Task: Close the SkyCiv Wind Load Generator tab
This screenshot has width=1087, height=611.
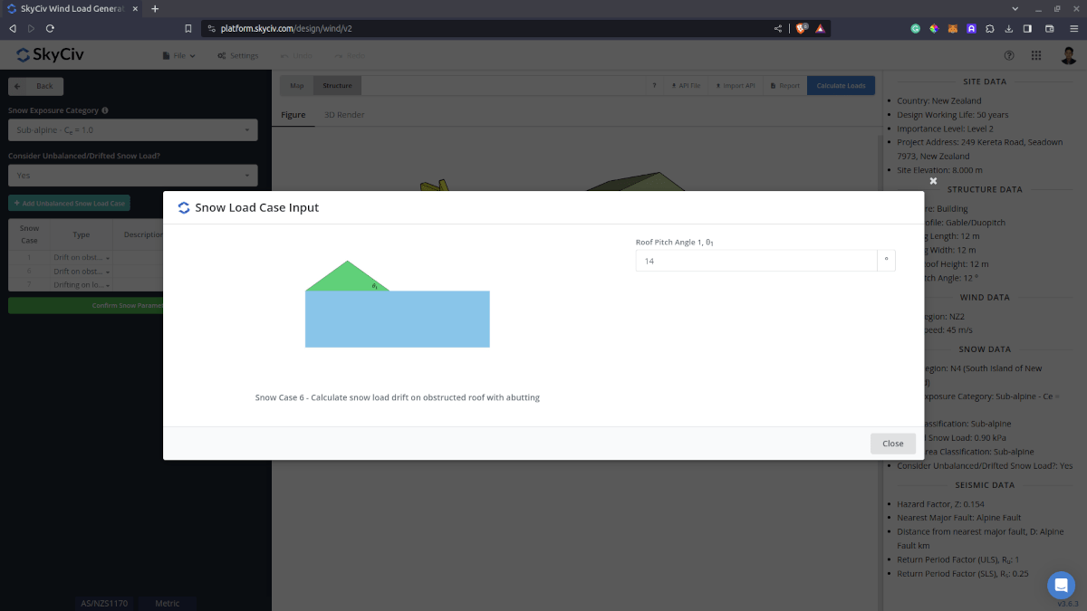Action: point(136,8)
